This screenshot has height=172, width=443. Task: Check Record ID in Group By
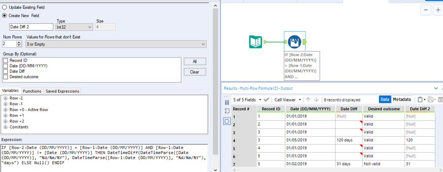click(x=5, y=60)
